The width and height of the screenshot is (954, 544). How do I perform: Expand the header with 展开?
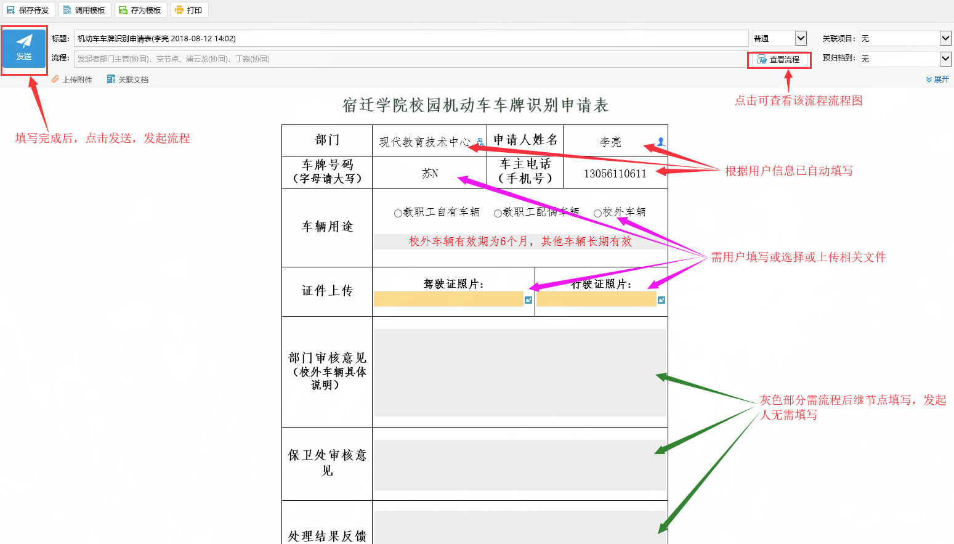coord(937,79)
